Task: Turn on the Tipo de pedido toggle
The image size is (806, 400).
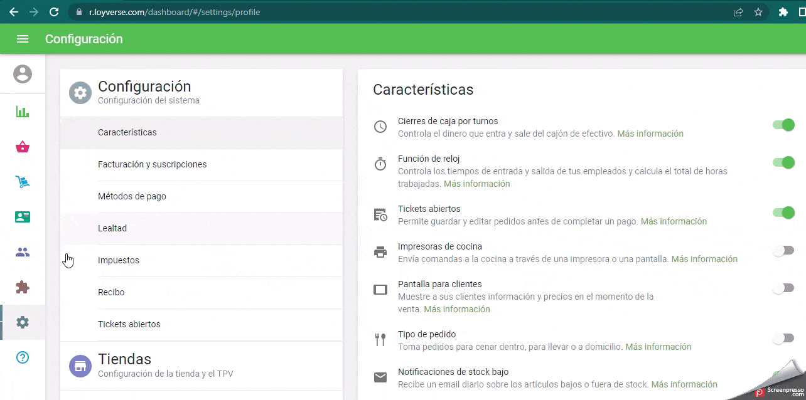Action: coord(783,339)
